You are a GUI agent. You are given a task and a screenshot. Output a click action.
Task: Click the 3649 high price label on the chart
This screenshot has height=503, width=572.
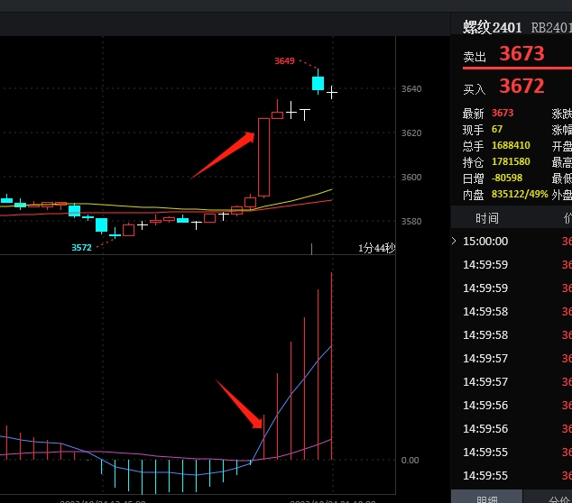[x=284, y=61]
